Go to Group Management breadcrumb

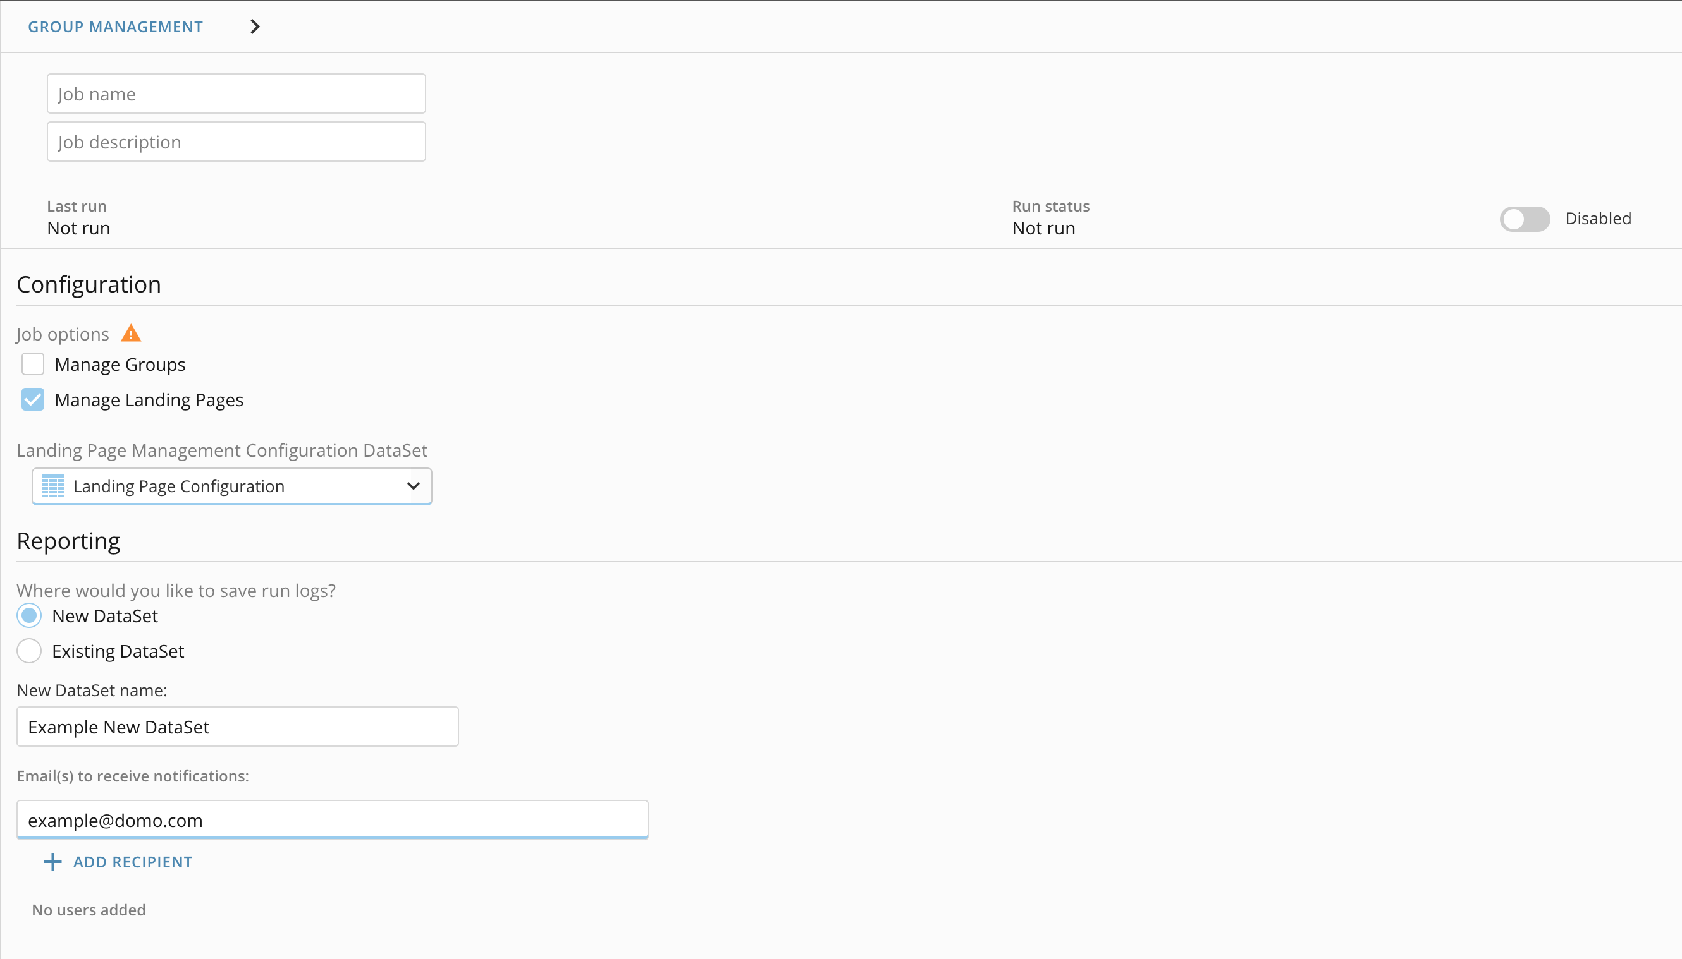(115, 27)
